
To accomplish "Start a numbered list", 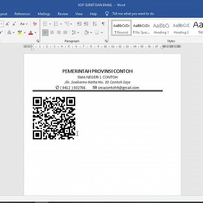I will 56,24.
